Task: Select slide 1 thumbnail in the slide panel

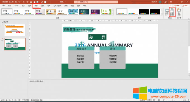Action: coord(15,30)
